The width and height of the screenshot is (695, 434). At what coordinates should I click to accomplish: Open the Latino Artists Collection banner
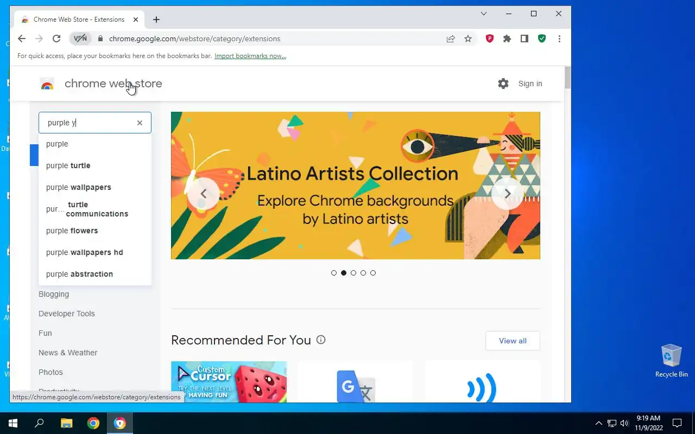pos(356,186)
